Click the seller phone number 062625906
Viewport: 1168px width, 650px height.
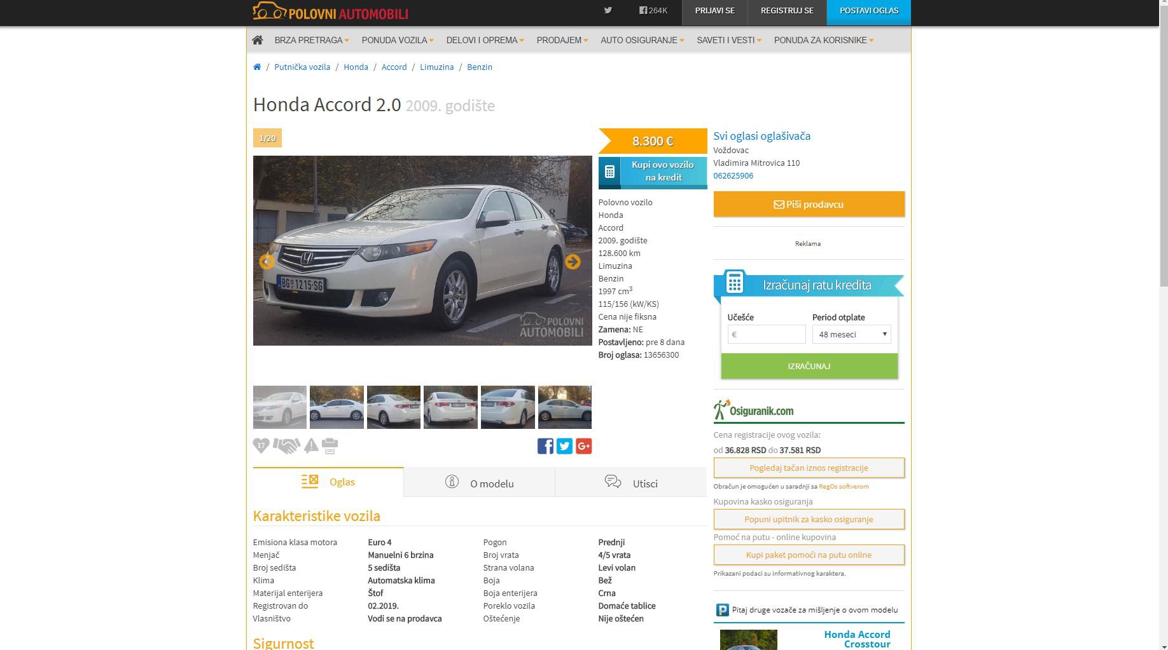[733, 175]
